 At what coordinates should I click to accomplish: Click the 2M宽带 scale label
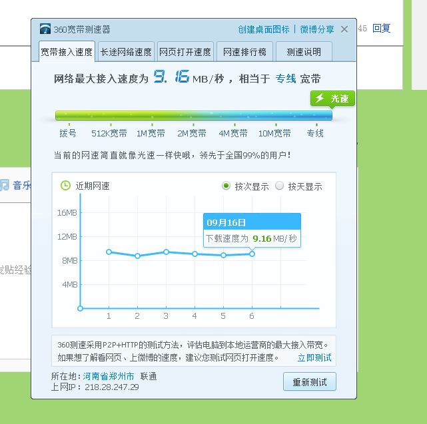(x=192, y=133)
